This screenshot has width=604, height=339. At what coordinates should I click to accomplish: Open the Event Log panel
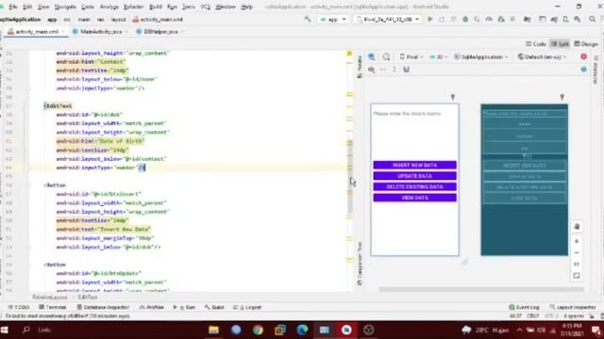pos(525,307)
